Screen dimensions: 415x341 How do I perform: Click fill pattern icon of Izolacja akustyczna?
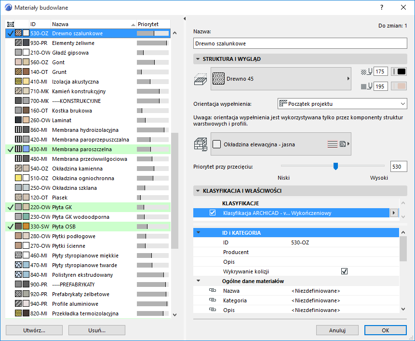click(18, 82)
